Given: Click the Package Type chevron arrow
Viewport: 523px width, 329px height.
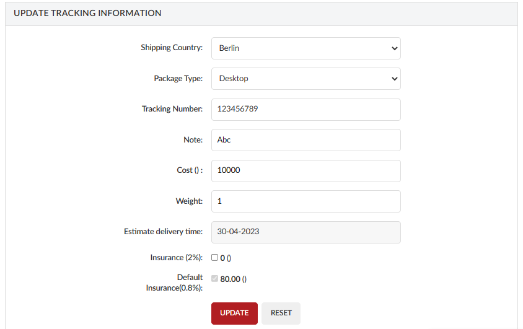Looking at the screenshot, I should coord(394,79).
